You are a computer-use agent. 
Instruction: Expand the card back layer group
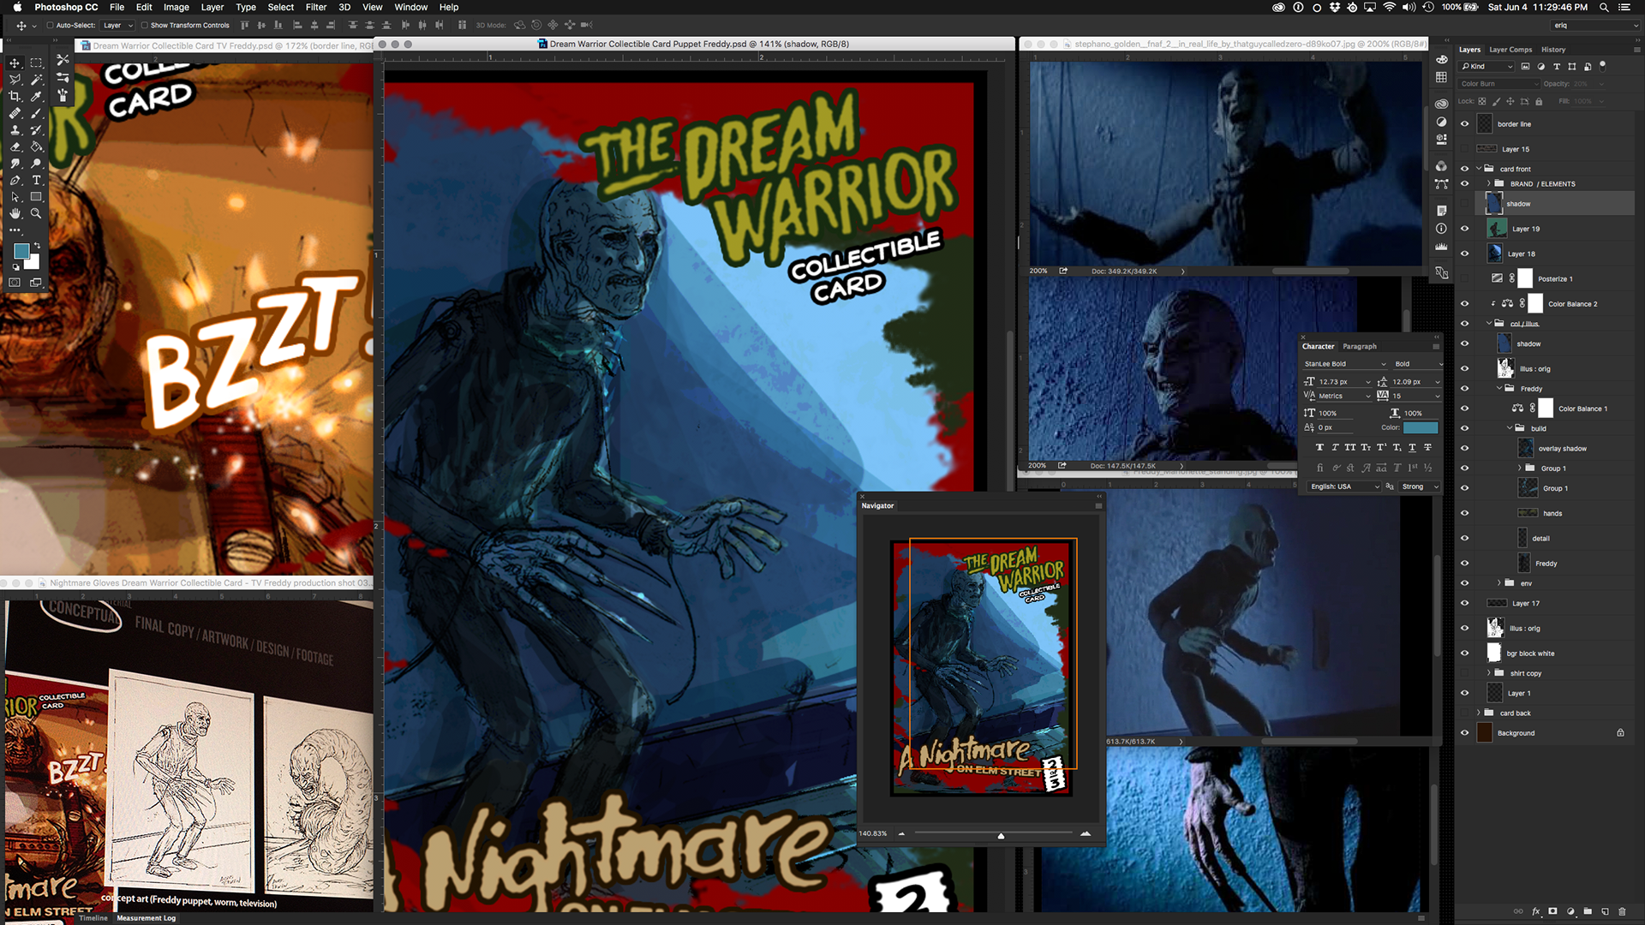tap(1478, 713)
